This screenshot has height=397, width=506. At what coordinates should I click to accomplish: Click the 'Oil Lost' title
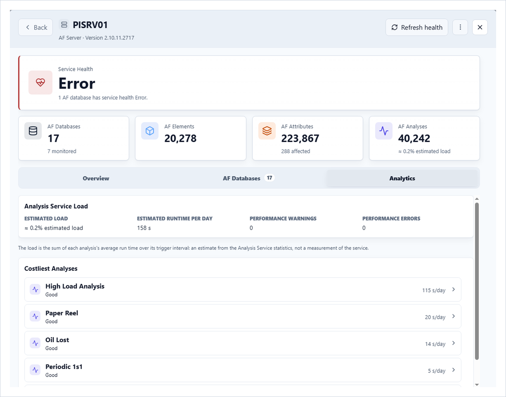click(x=57, y=340)
